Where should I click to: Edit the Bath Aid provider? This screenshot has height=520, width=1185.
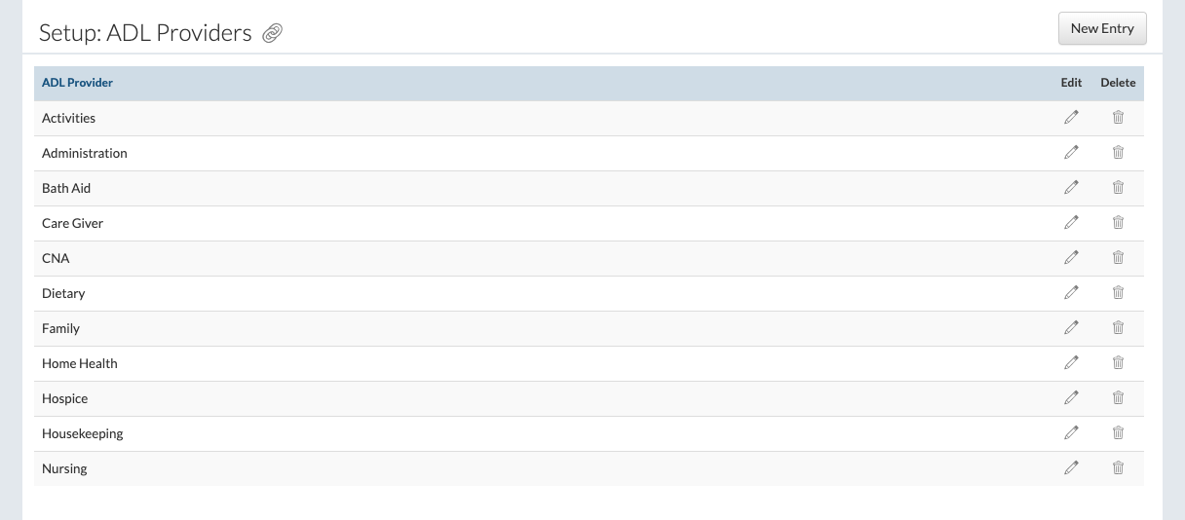1072,188
